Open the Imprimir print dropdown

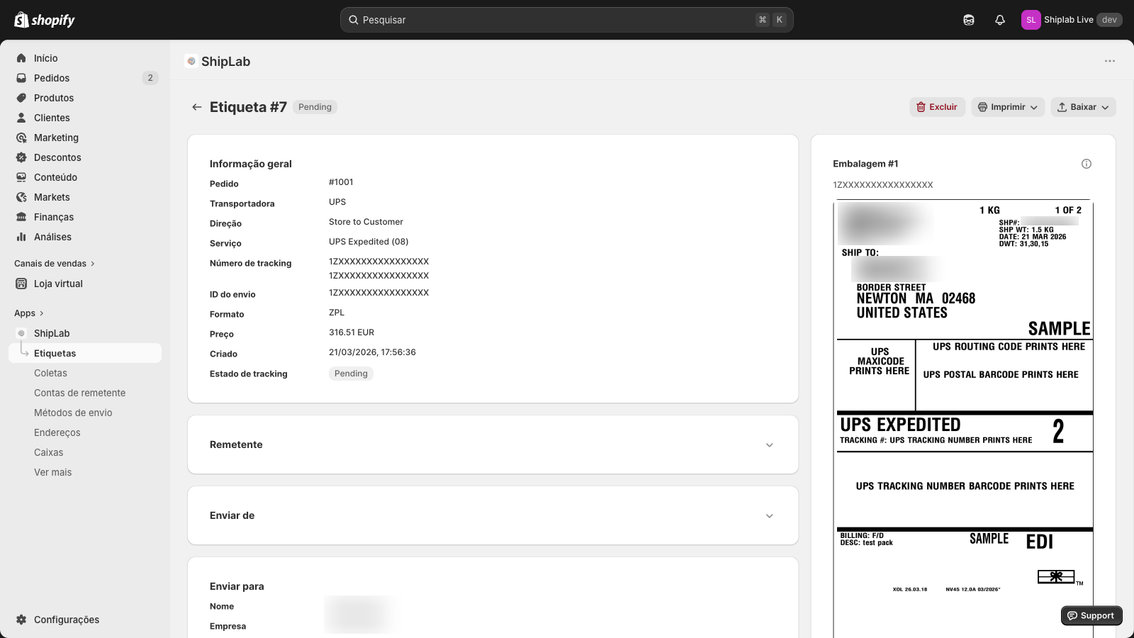1008,107
